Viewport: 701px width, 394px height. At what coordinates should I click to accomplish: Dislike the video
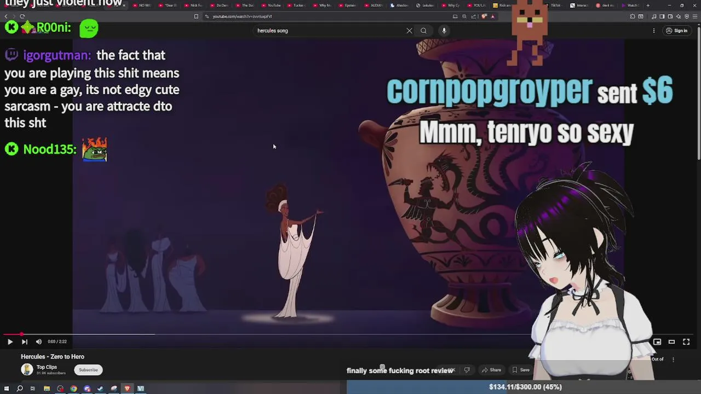tap(467, 370)
